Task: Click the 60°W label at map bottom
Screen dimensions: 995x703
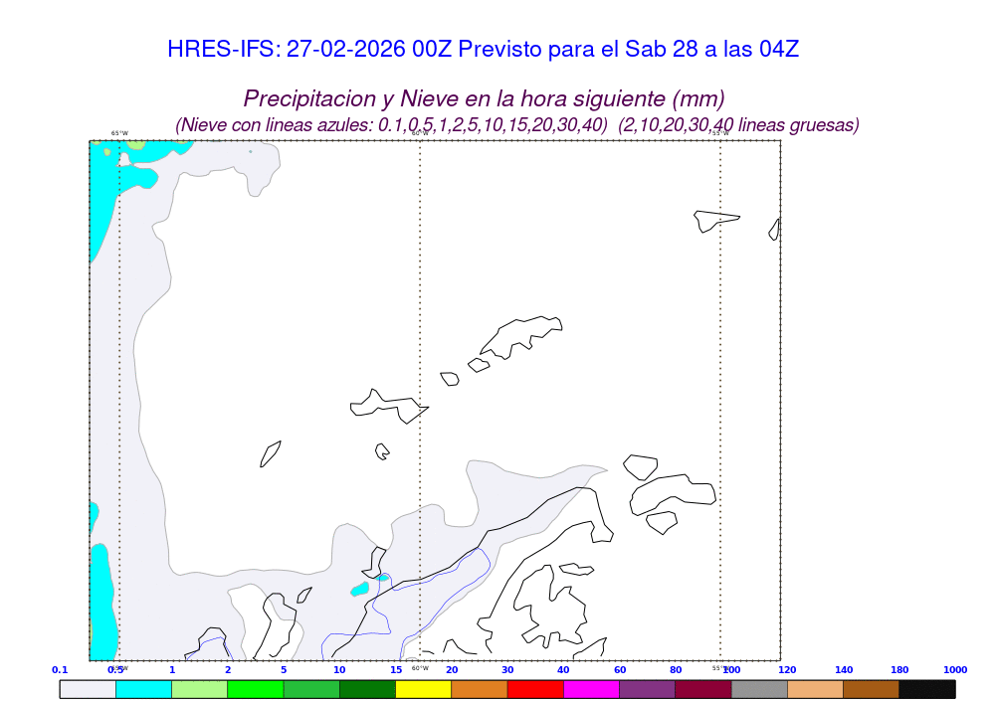Action: (x=420, y=668)
